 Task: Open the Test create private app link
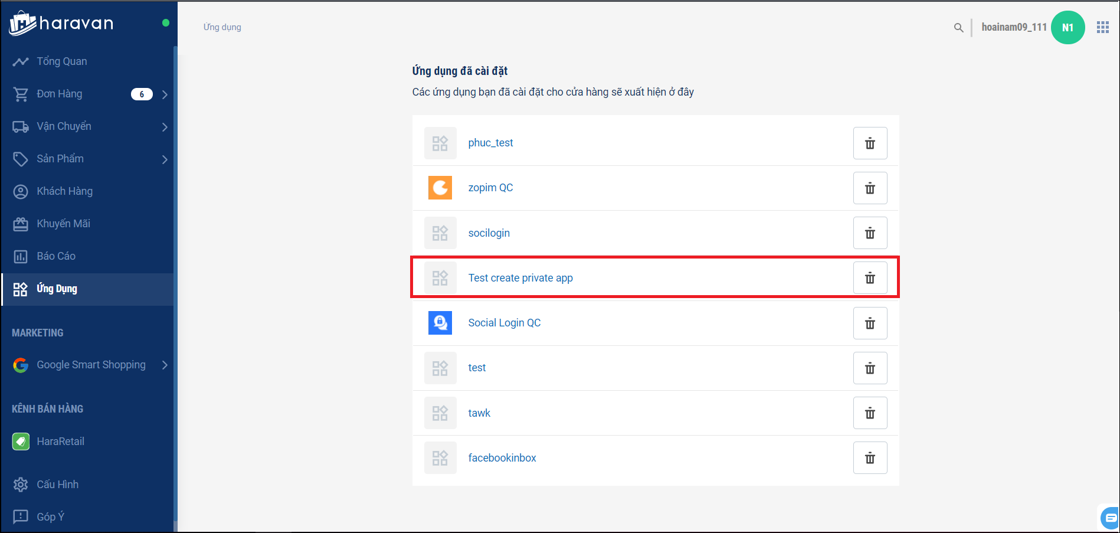(520, 278)
